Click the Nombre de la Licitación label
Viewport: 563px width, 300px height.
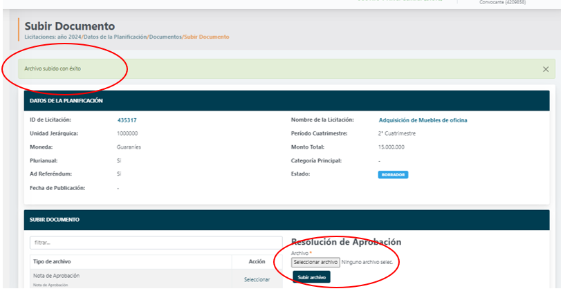[x=322, y=120]
